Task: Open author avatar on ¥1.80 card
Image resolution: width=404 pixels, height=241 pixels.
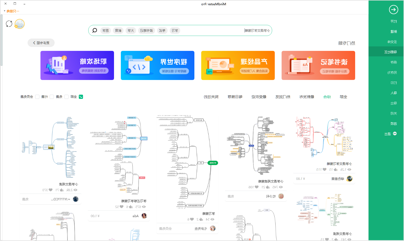Action: 349,179
